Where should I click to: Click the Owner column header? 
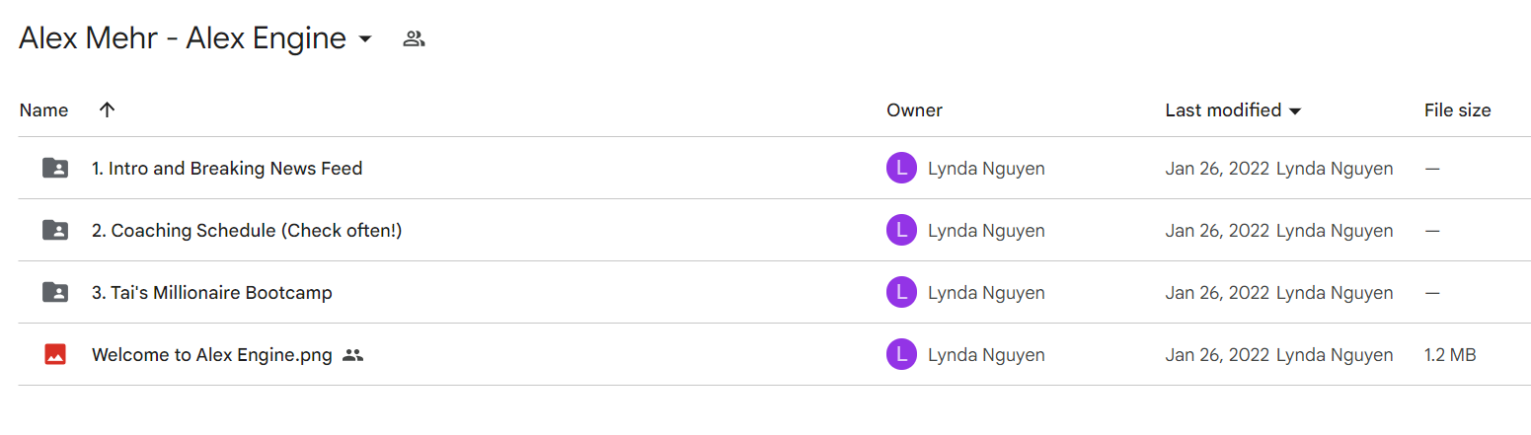tap(914, 110)
